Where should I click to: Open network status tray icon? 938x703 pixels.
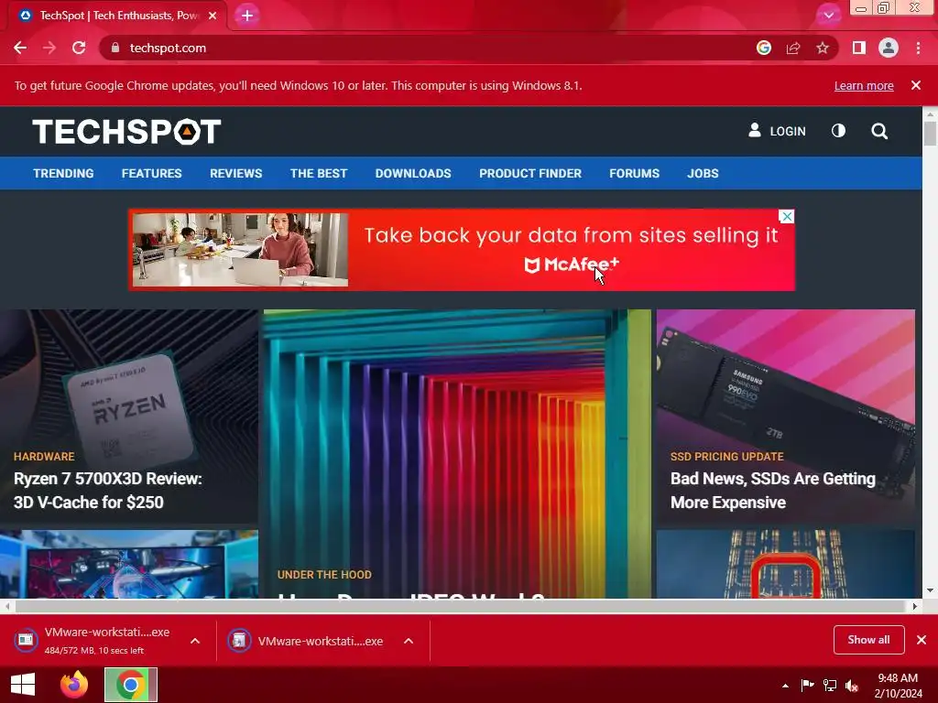click(830, 686)
